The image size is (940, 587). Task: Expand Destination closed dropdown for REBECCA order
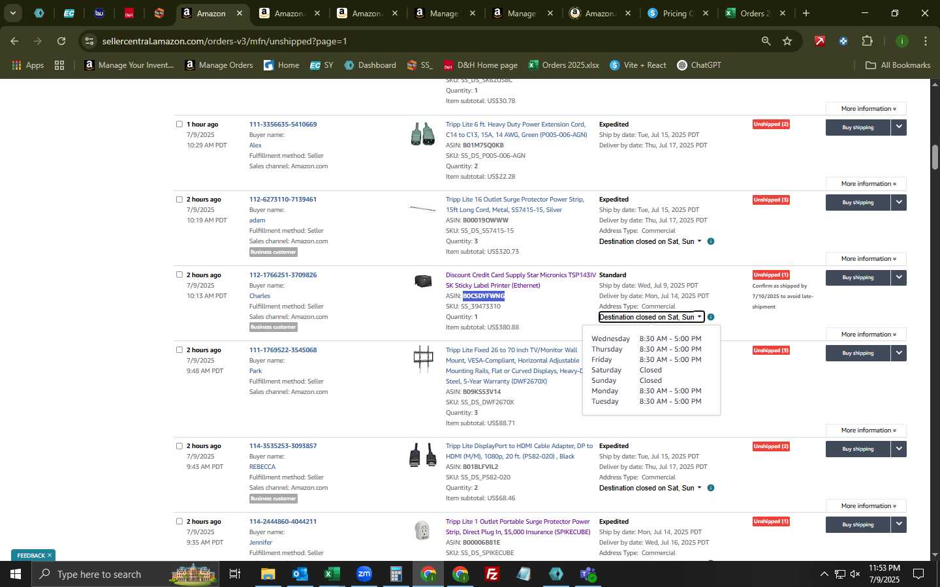pos(650,488)
